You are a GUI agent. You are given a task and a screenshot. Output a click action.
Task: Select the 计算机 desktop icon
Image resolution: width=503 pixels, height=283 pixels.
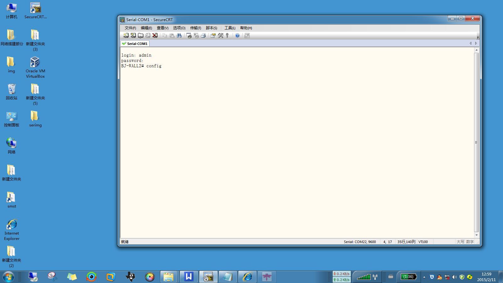point(12,11)
